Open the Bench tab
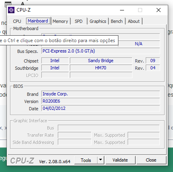The height and width of the screenshot is (172, 173). pyautogui.click(x=117, y=21)
